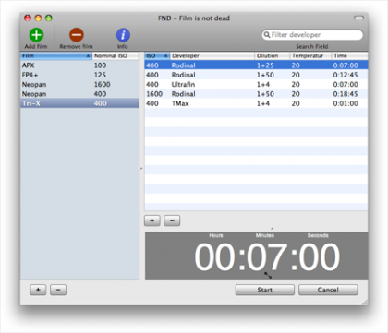The height and width of the screenshot is (333, 388).
Task: Click the toolbar toggle pill in title bar
Action: pos(358,18)
